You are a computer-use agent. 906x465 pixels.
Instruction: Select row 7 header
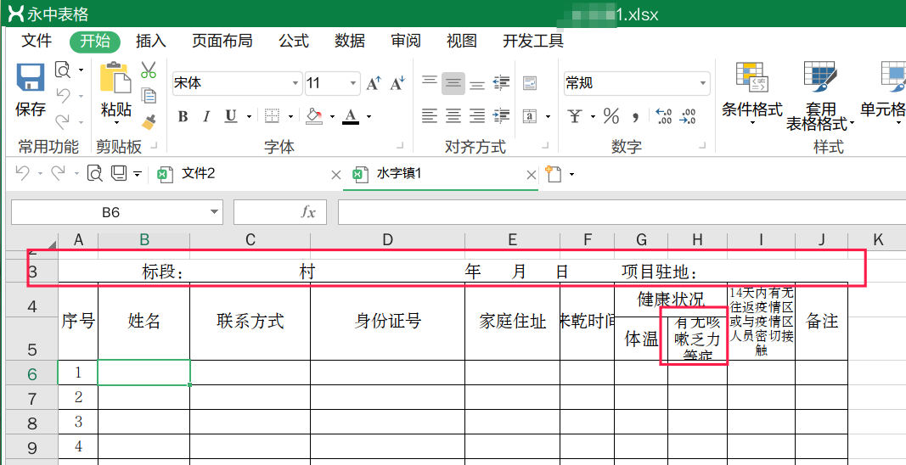(32, 398)
